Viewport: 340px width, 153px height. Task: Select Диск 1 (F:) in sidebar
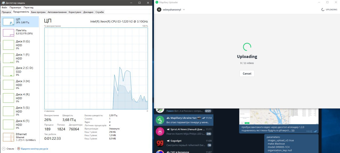point(20,58)
